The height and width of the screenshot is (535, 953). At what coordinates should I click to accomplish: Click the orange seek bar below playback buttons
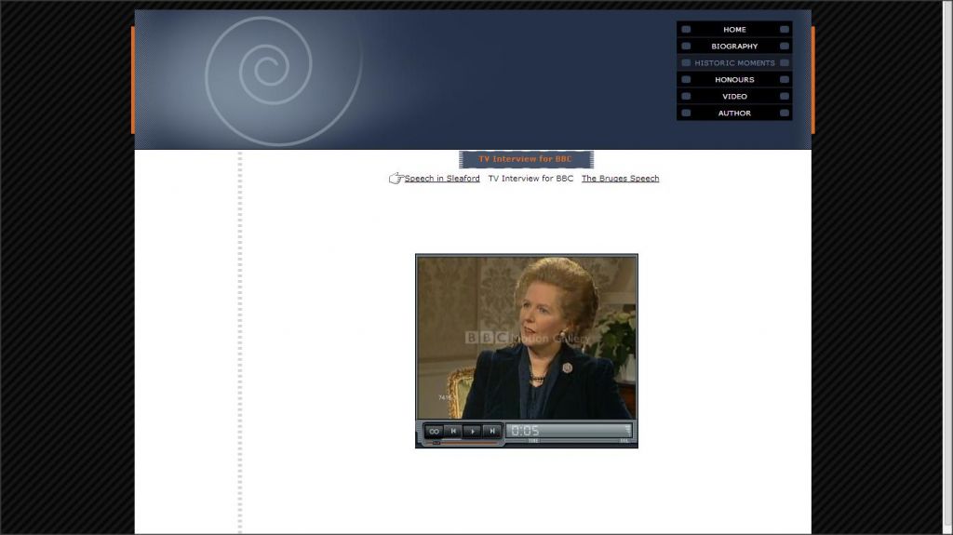[469, 443]
